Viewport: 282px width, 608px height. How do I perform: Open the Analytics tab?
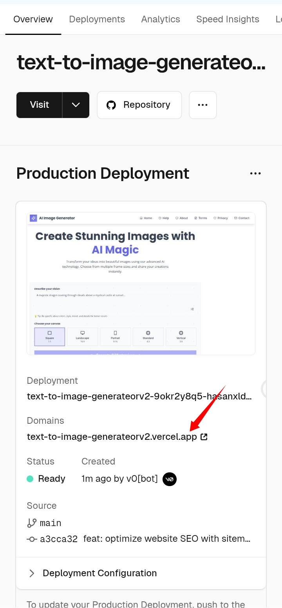point(161,19)
